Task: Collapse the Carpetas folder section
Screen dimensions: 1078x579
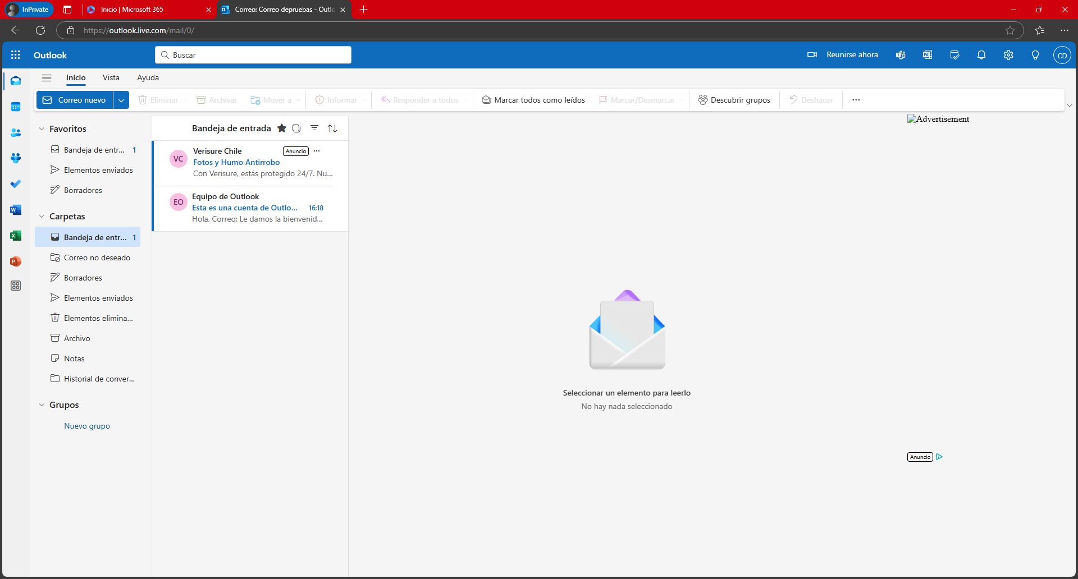Action: [42, 217]
